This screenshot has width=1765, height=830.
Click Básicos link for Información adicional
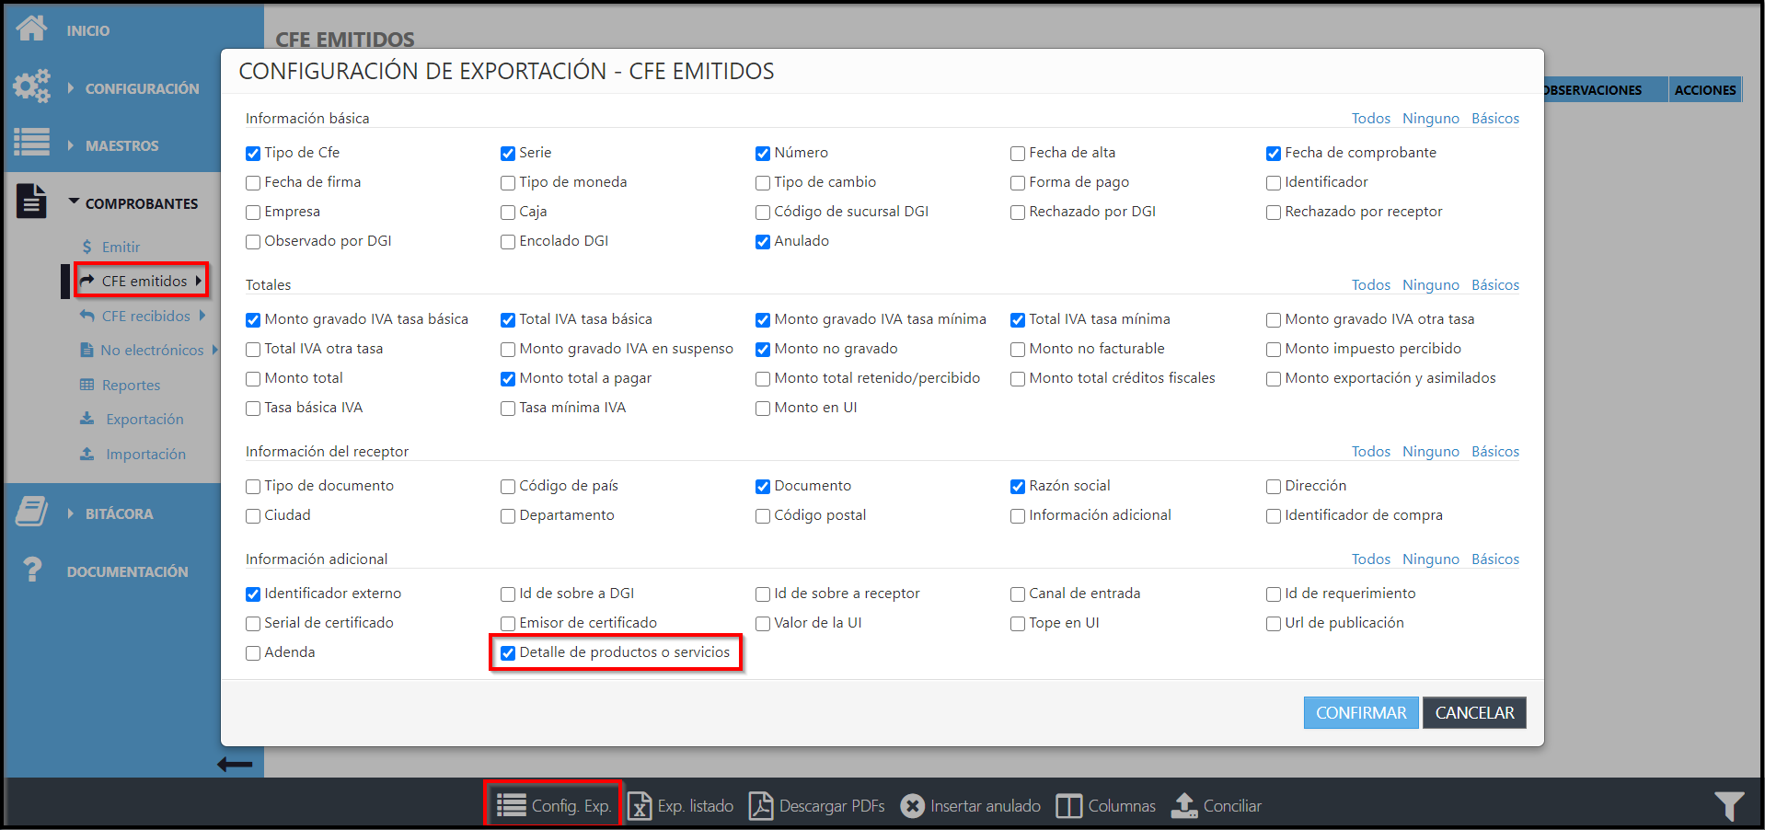(x=1494, y=559)
